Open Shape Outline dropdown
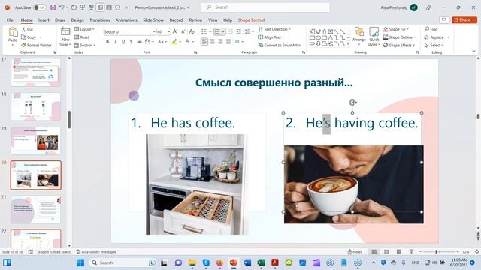This screenshot has height=270, width=481. 400,37
